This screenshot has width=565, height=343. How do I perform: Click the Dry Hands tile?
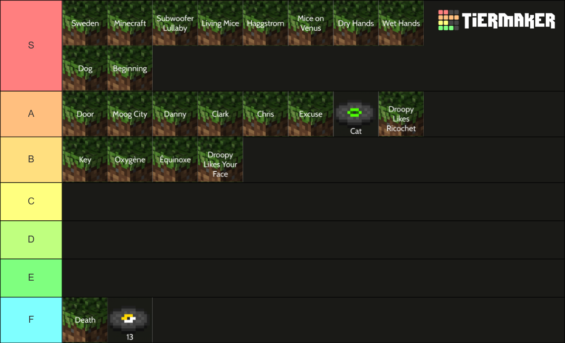pyautogui.click(x=356, y=23)
